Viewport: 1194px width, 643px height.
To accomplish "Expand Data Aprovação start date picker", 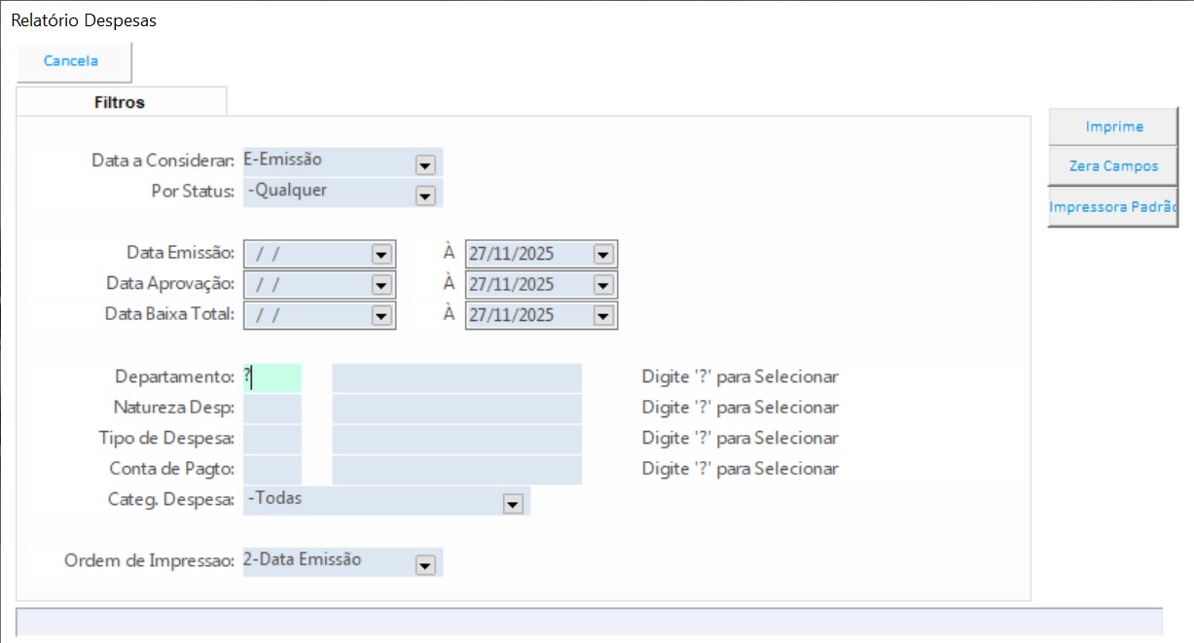I will pyautogui.click(x=380, y=286).
